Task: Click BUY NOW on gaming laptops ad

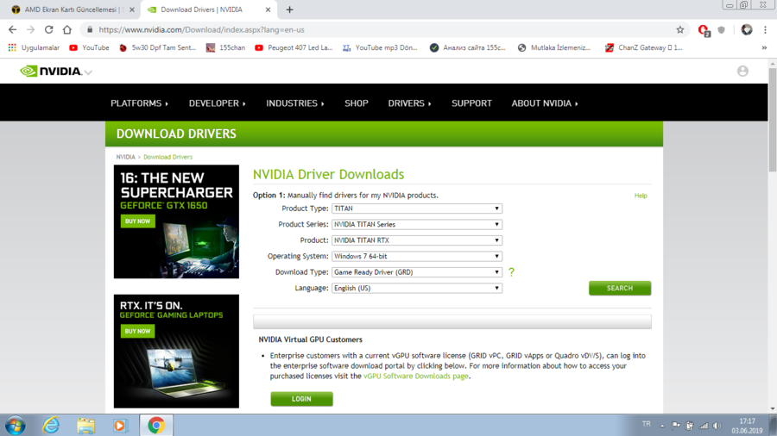Action: 138,331
